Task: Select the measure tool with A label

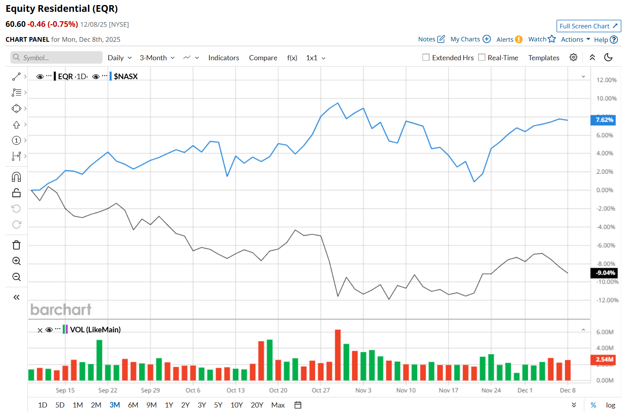Action: click(16, 156)
